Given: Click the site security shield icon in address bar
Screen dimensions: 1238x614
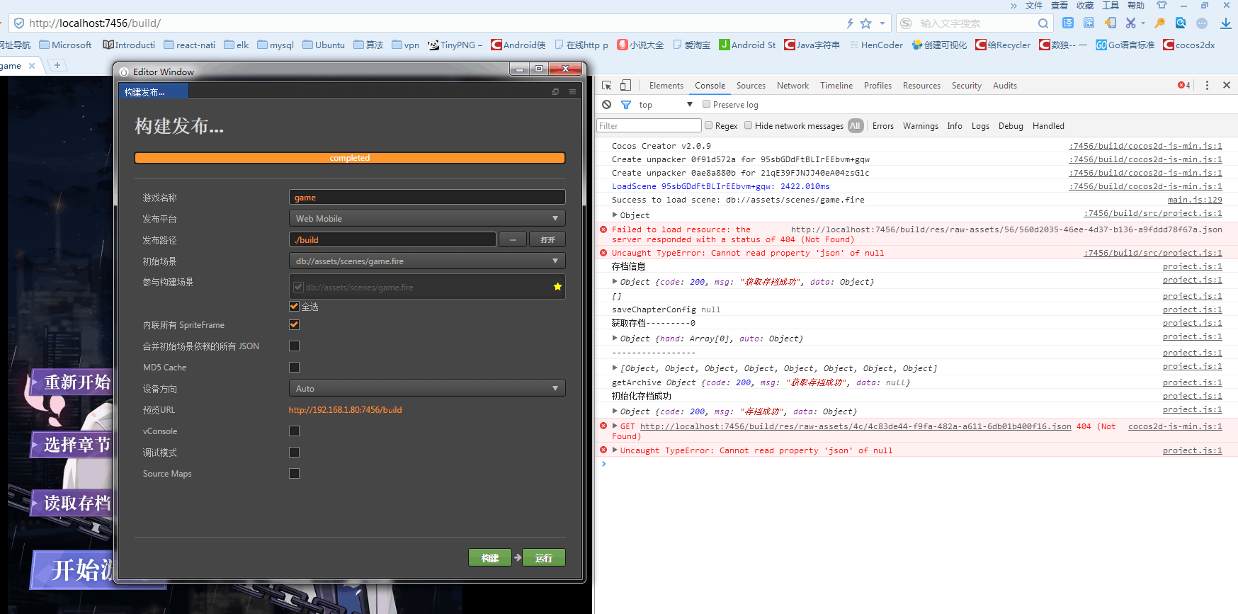Looking at the screenshot, I should (x=19, y=23).
